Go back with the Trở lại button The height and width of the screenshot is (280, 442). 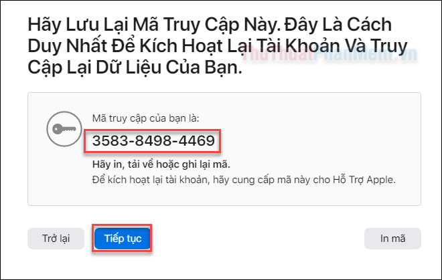point(56,239)
